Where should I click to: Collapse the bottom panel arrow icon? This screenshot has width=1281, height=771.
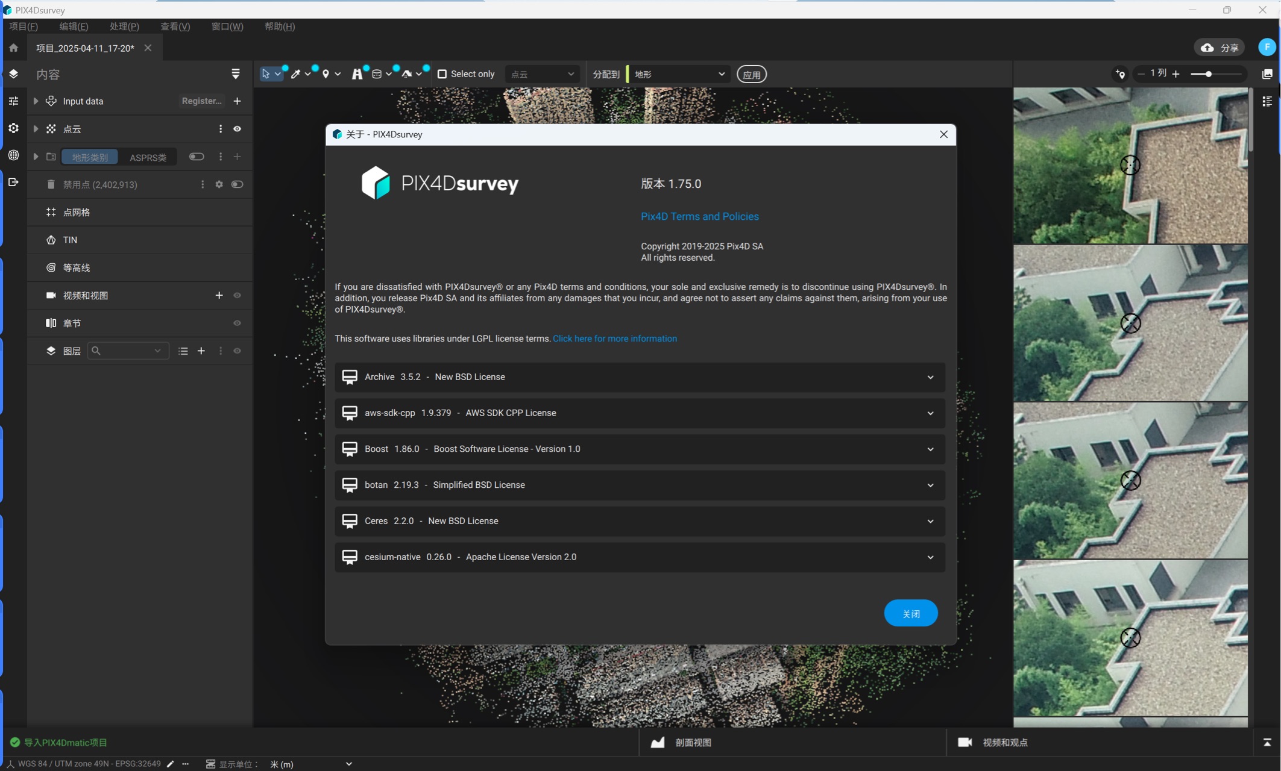pyautogui.click(x=1267, y=742)
